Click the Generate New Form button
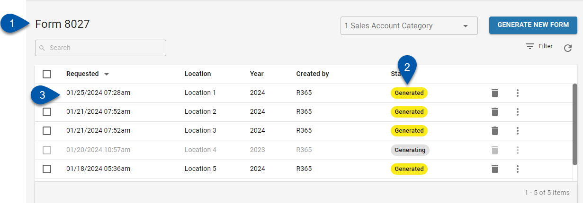The width and height of the screenshot is (583, 203). tap(533, 25)
